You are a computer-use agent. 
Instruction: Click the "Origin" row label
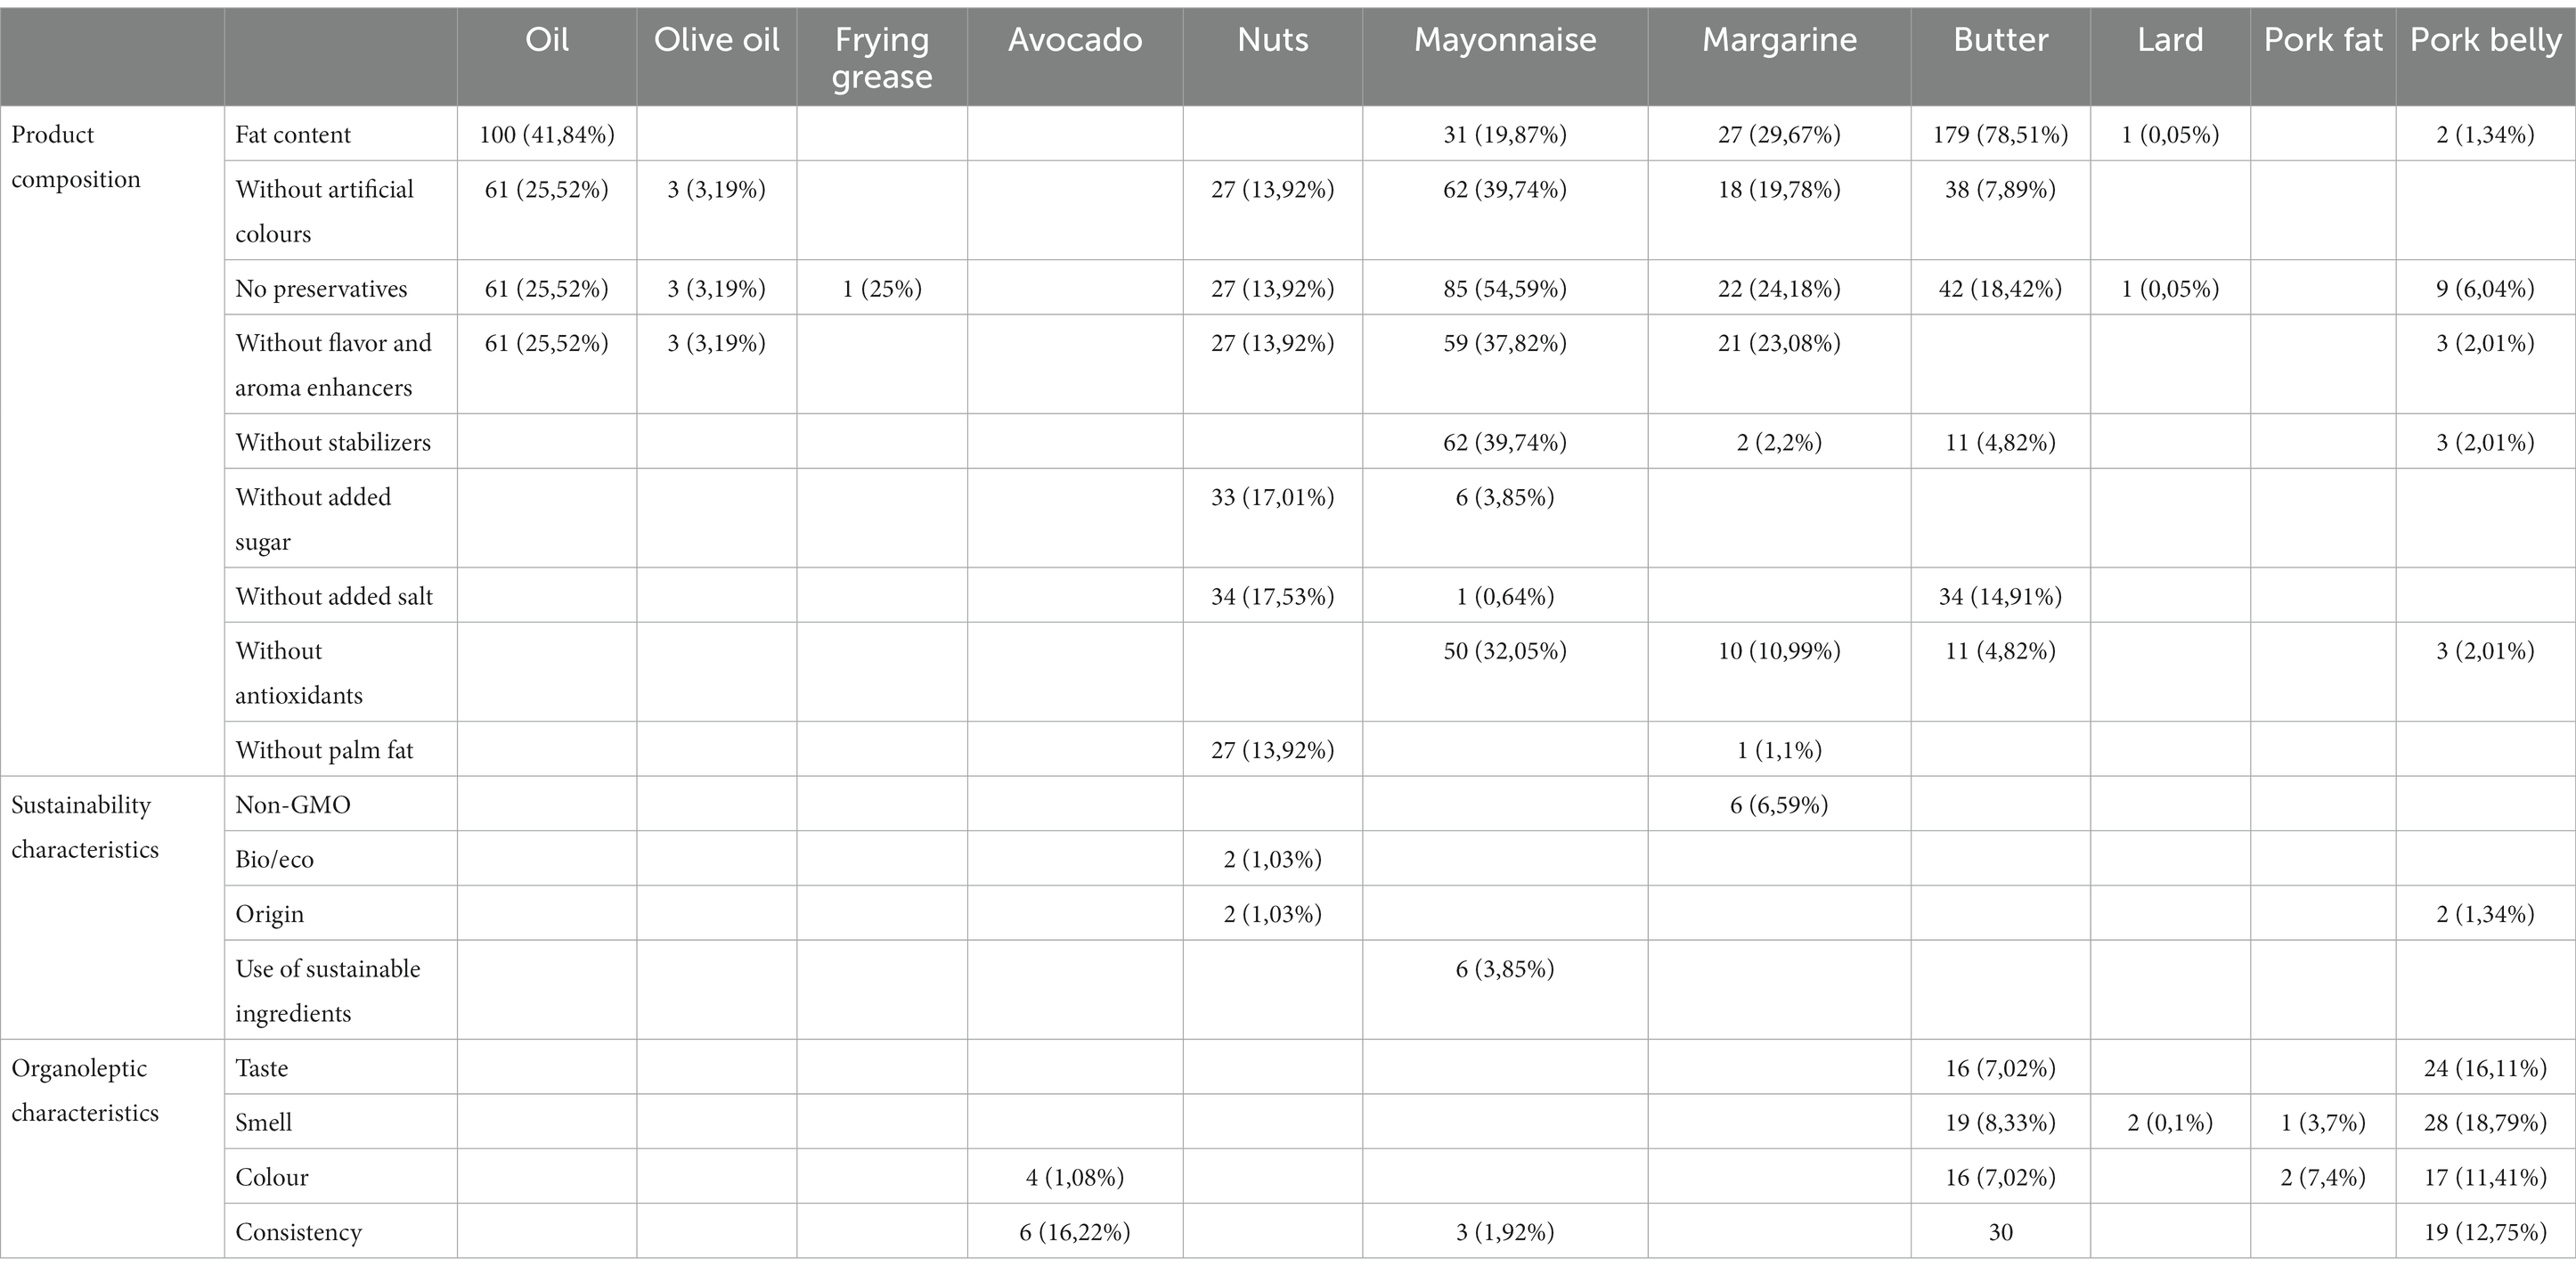click(269, 915)
